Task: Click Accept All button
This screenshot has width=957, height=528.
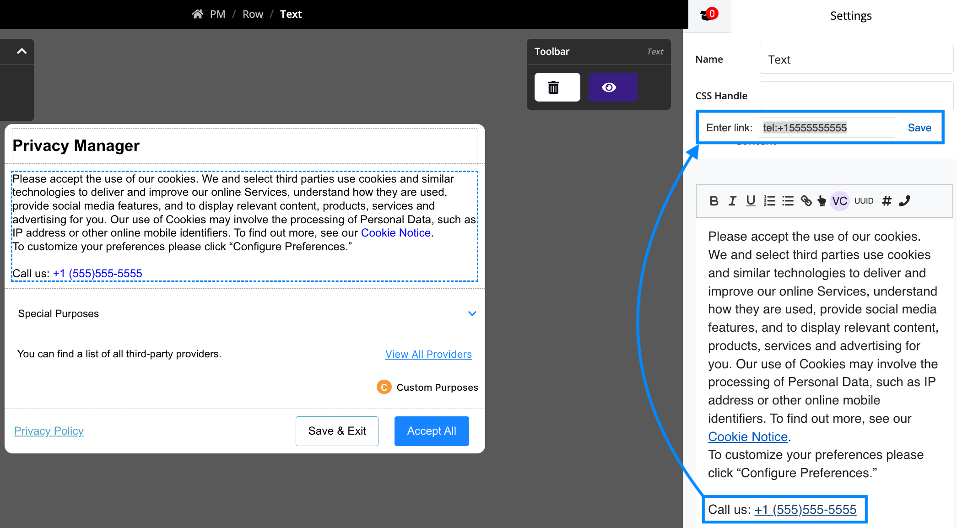Action: point(432,431)
